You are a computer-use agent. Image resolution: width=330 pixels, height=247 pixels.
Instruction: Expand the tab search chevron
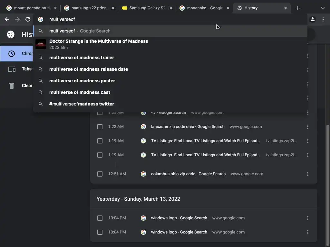323,8
